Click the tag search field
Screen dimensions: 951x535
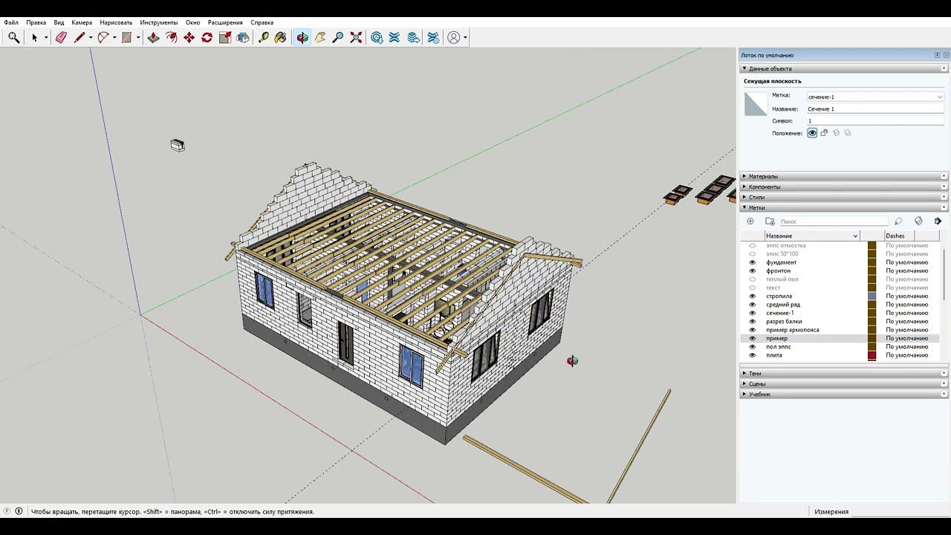click(832, 221)
